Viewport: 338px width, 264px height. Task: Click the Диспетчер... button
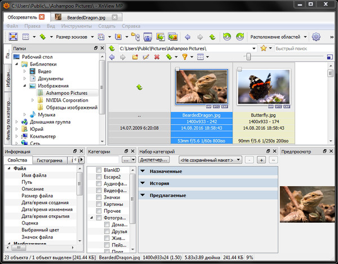coord(153,160)
